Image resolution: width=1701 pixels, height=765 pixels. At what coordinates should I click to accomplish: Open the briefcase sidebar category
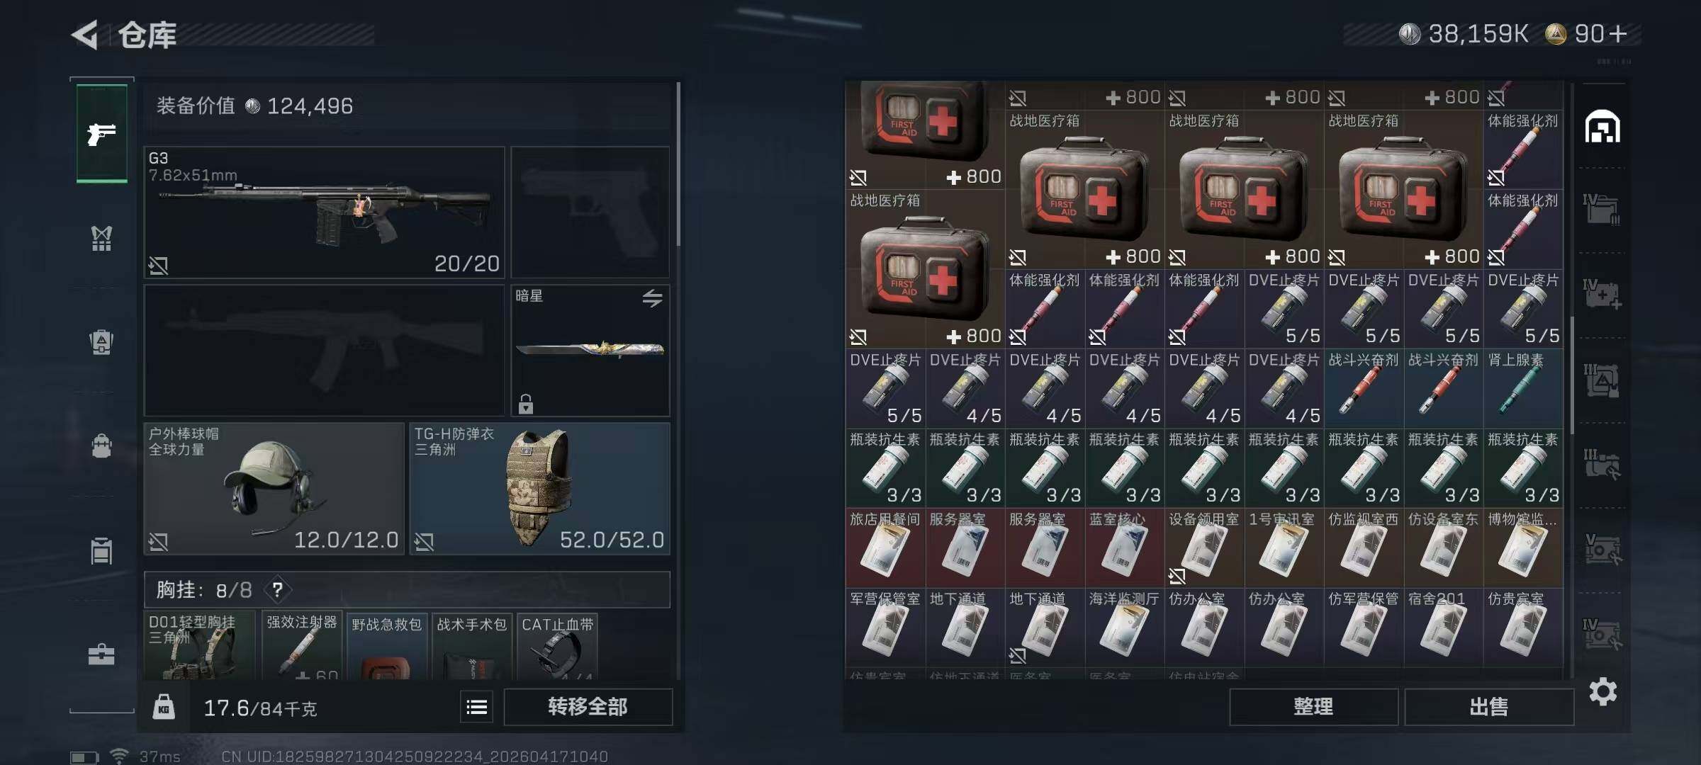point(101,654)
